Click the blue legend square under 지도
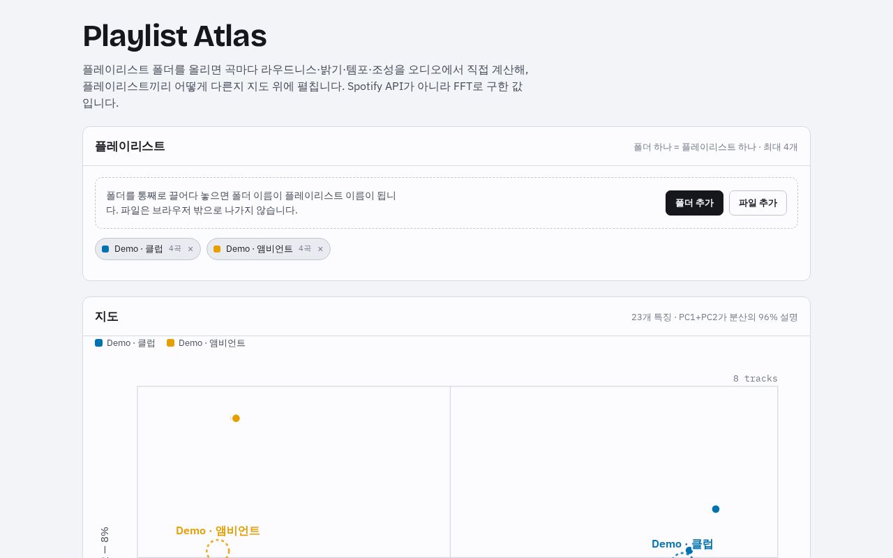The width and height of the screenshot is (893, 558). point(99,343)
